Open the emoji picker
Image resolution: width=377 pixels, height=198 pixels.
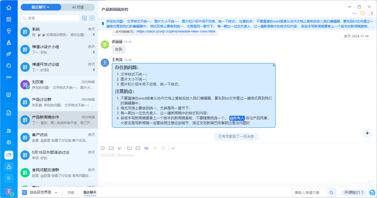point(103,148)
